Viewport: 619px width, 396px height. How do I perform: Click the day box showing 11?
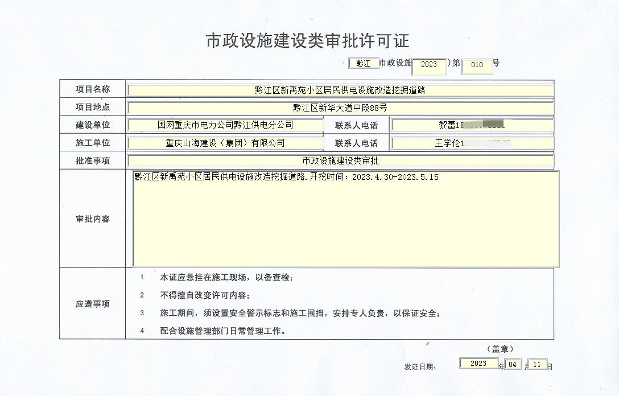pyautogui.click(x=537, y=364)
